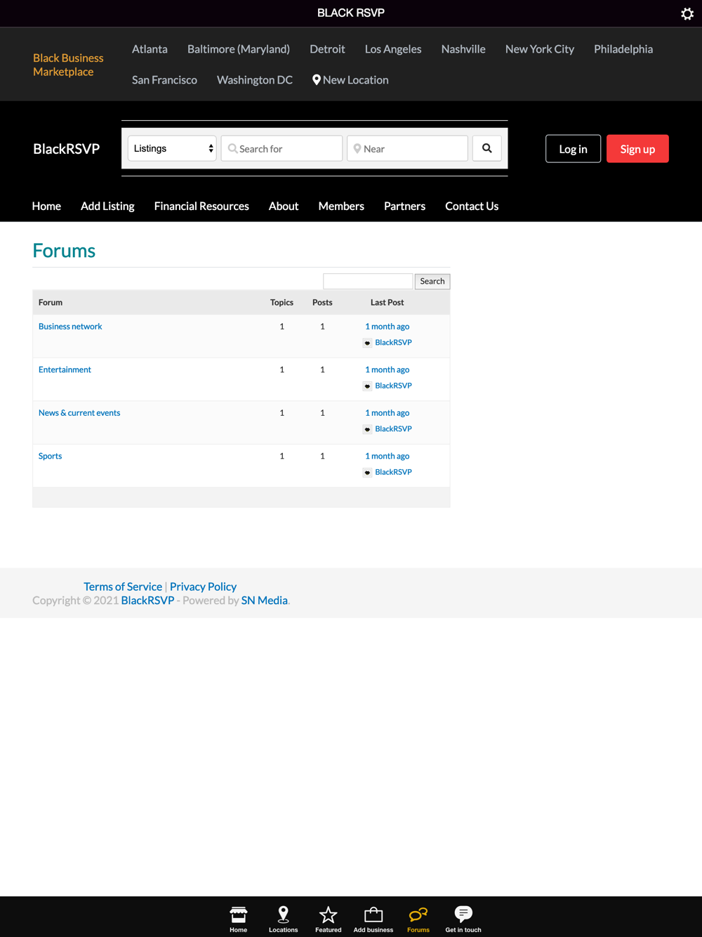Click Get in touch message icon
This screenshot has height=937, width=702.
tap(463, 919)
